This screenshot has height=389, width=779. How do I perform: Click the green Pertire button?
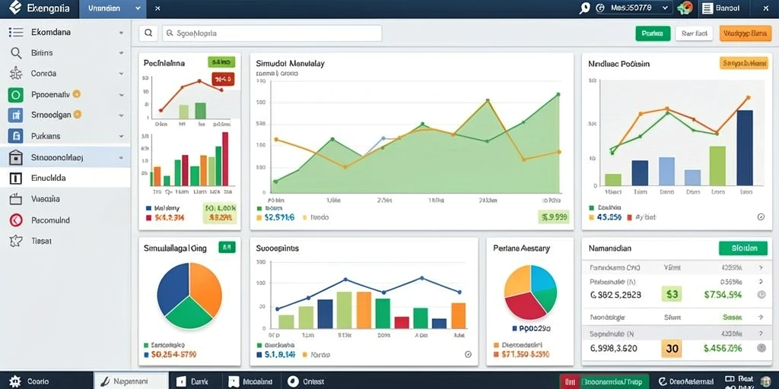tap(653, 33)
